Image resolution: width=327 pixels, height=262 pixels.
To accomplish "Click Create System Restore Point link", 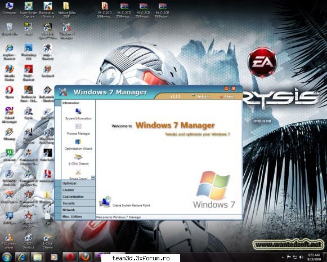I will point(131,206).
